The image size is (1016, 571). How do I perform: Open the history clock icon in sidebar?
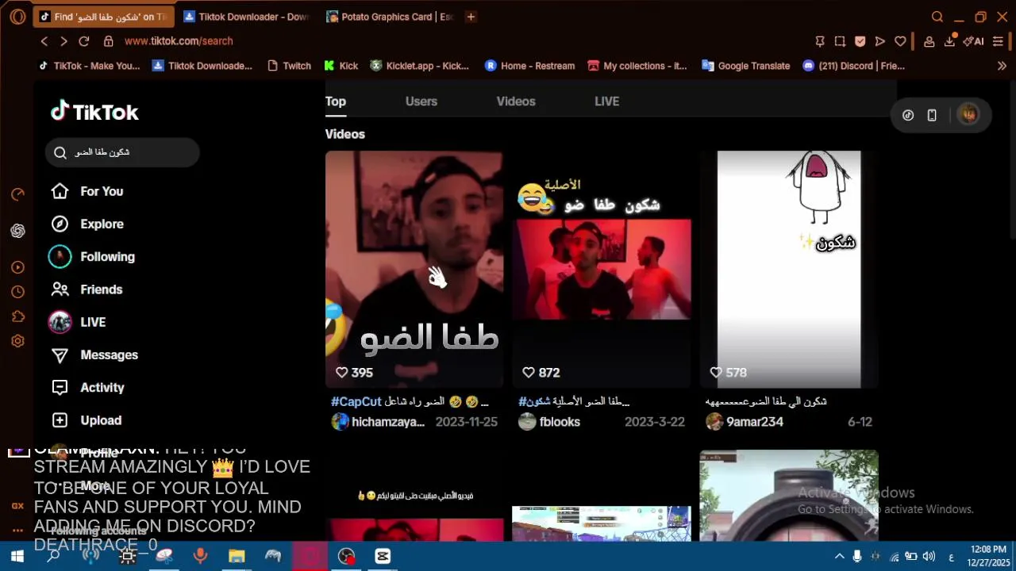17,292
